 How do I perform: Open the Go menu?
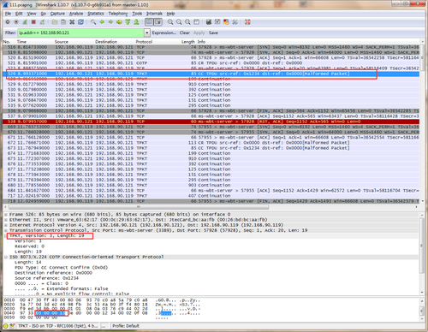click(44, 14)
